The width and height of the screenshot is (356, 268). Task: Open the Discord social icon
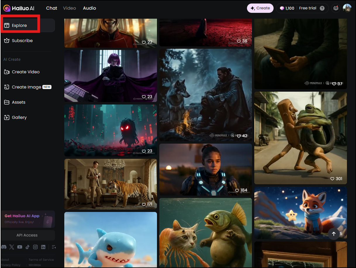[4, 247]
